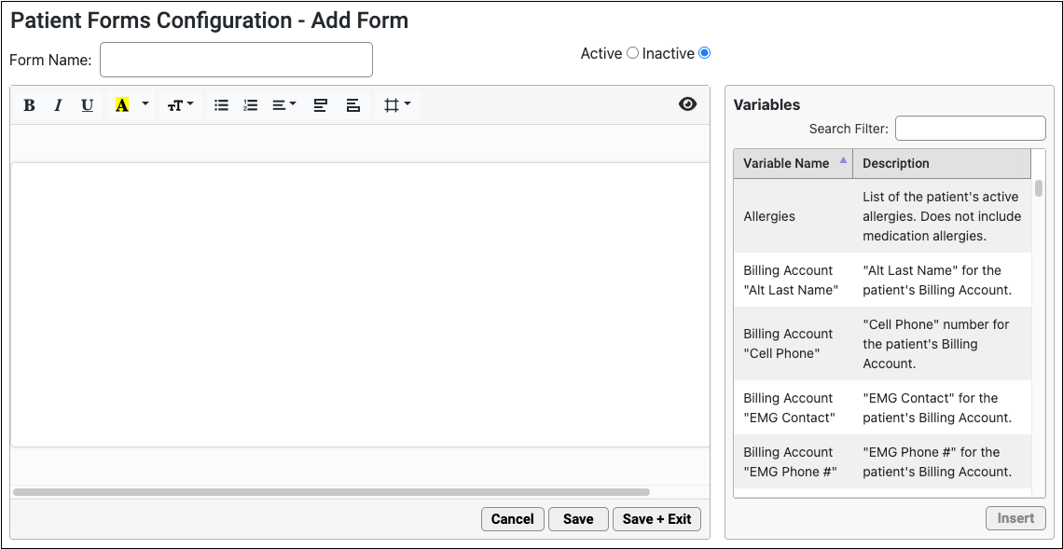Viewport: 1063px width, 549px height.
Task: Open the highlight color dropdown arrow
Action: tap(145, 104)
